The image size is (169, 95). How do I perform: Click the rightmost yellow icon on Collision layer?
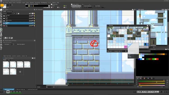point(34,23)
